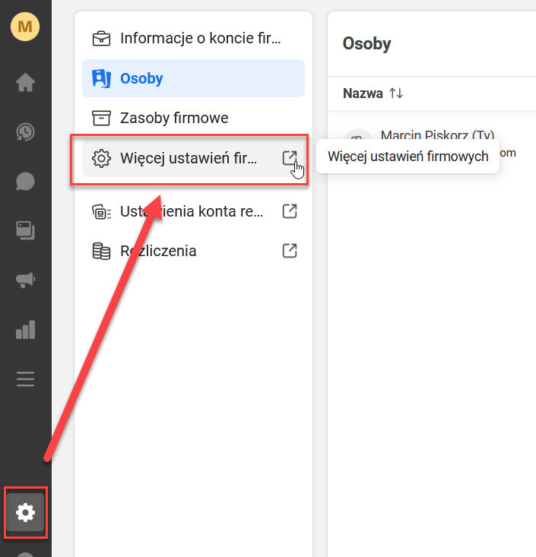Open Zasoby firmowe section

click(x=174, y=118)
